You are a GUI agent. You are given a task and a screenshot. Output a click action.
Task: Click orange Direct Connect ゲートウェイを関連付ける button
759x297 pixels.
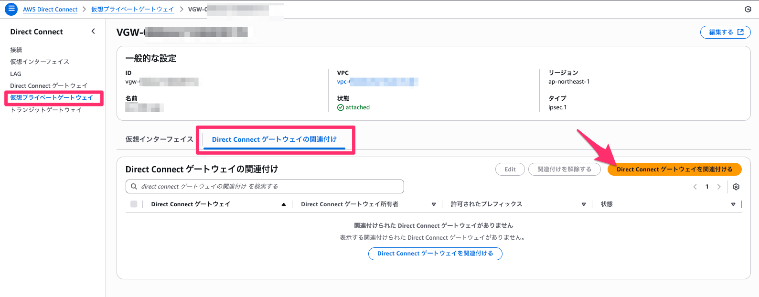coord(674,169)
